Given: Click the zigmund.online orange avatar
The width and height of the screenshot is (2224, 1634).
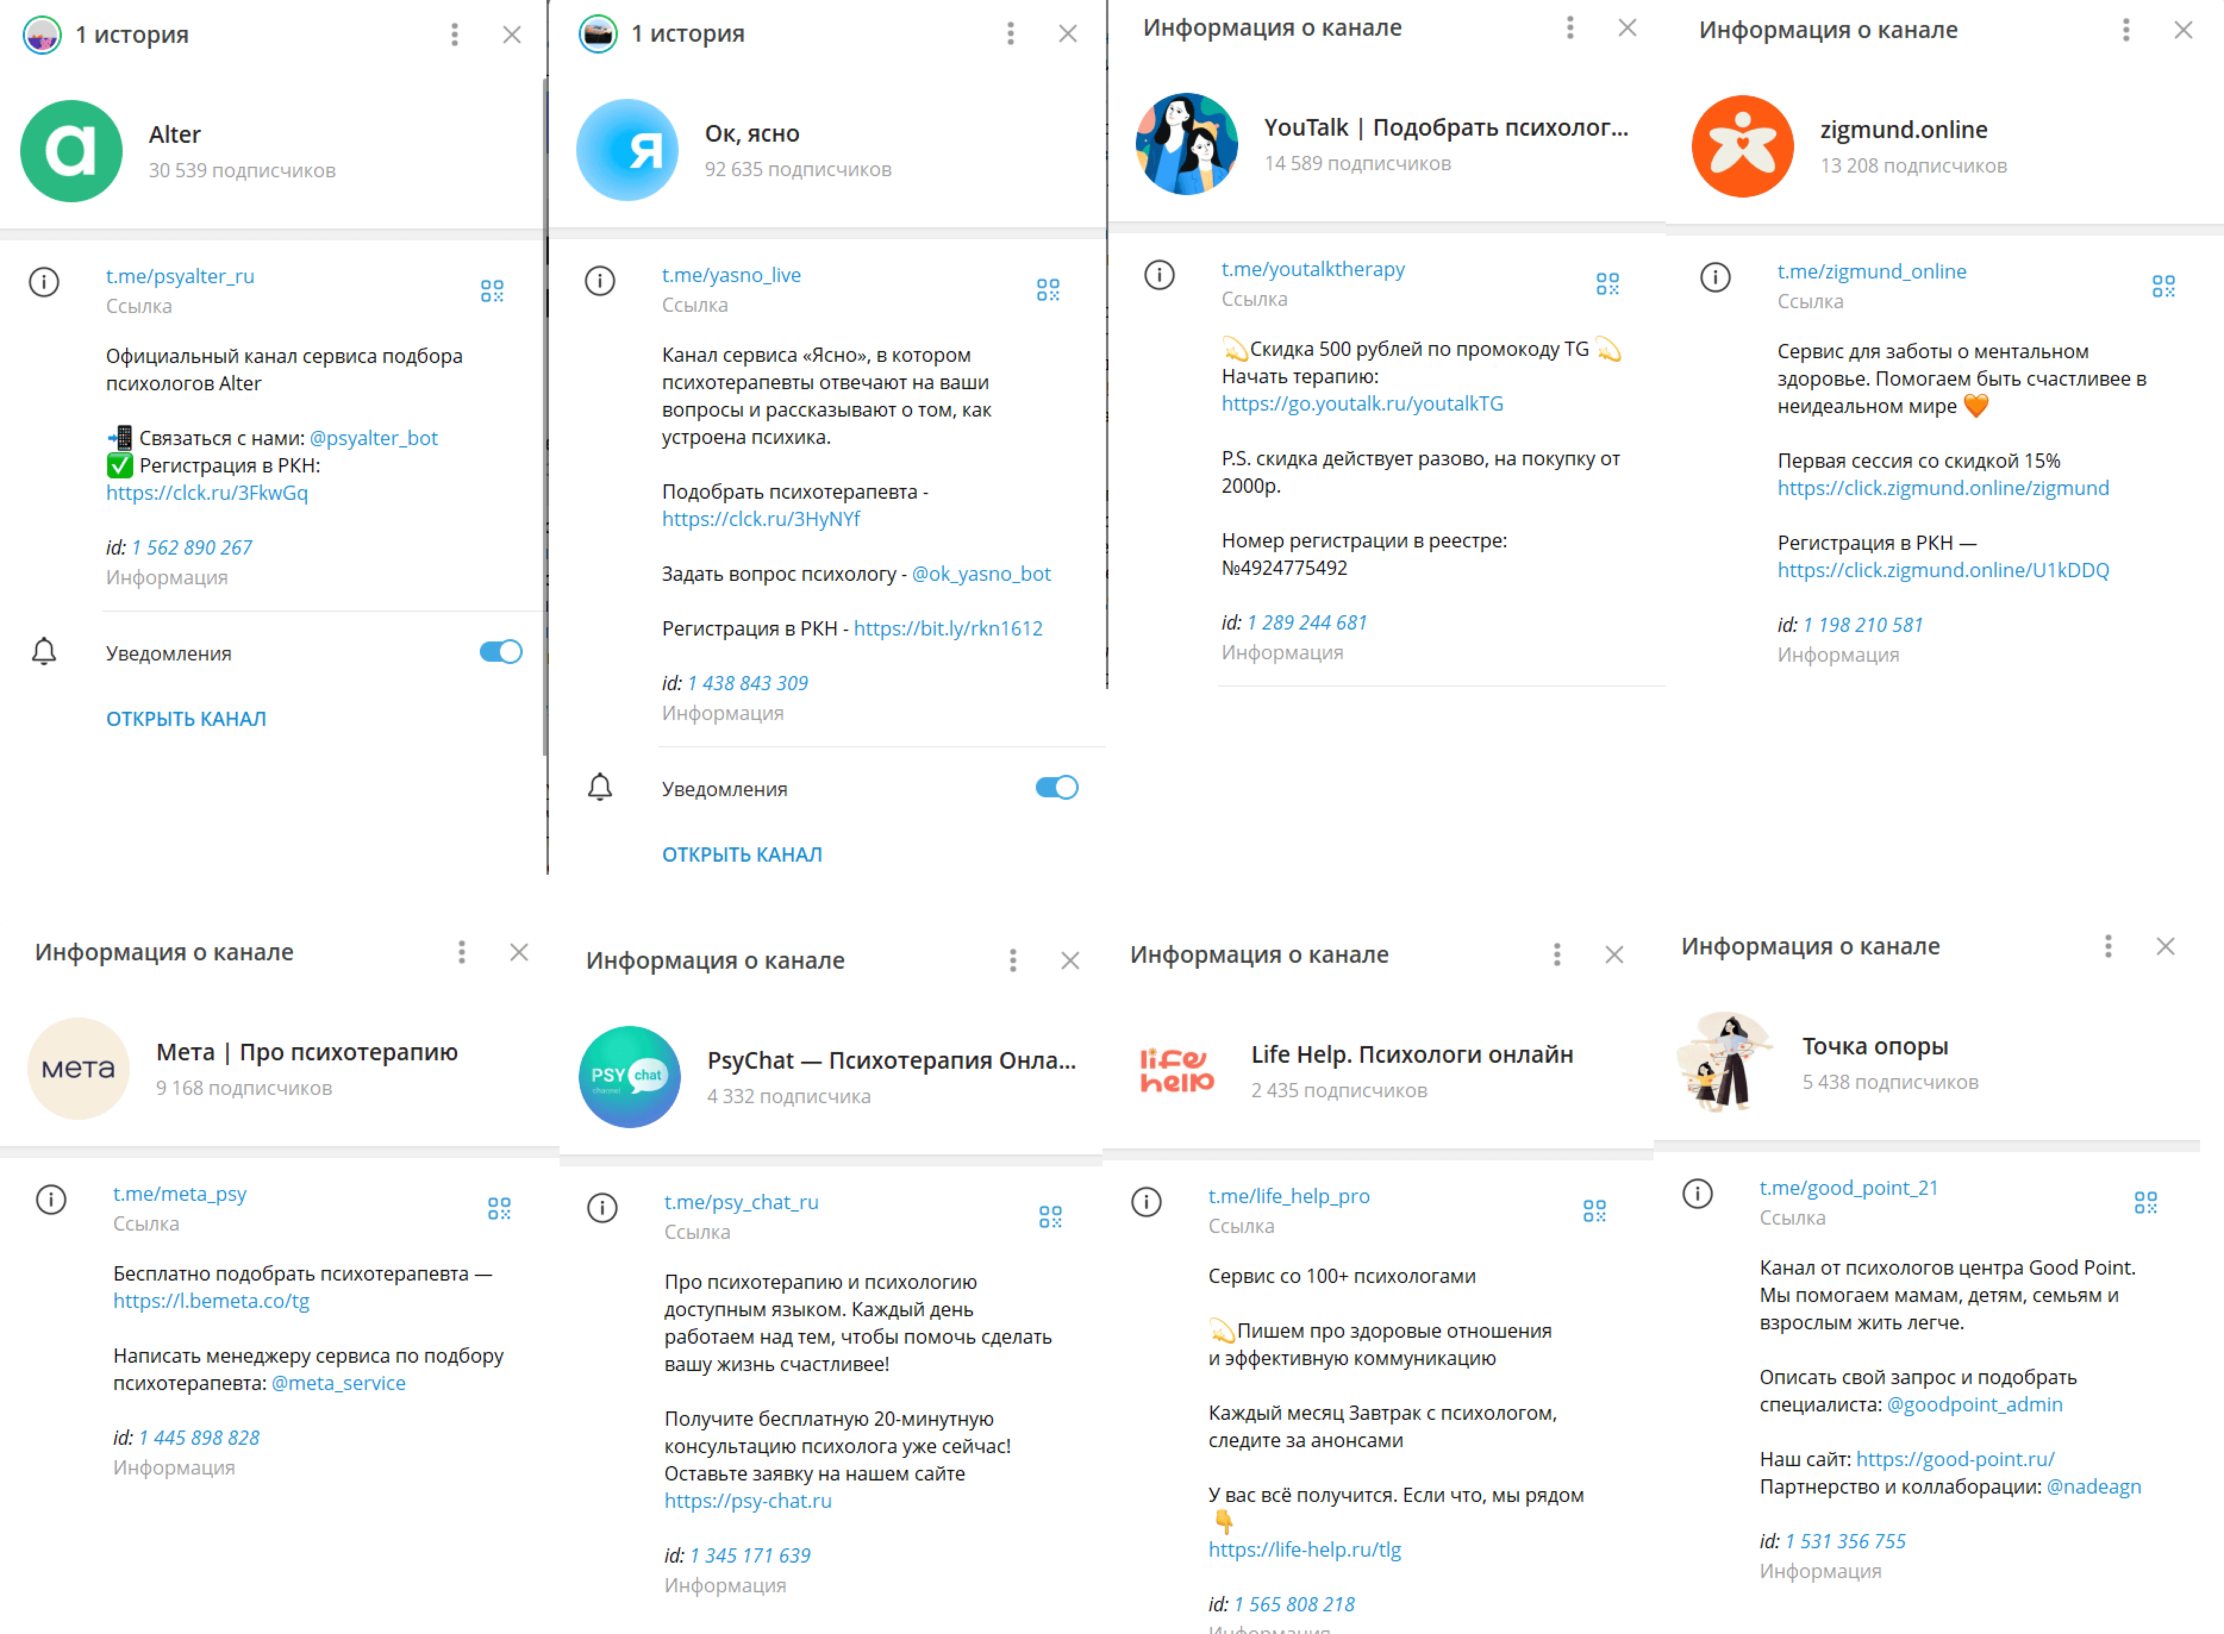Looking at the screenshot, I should tap(1742, 145).
